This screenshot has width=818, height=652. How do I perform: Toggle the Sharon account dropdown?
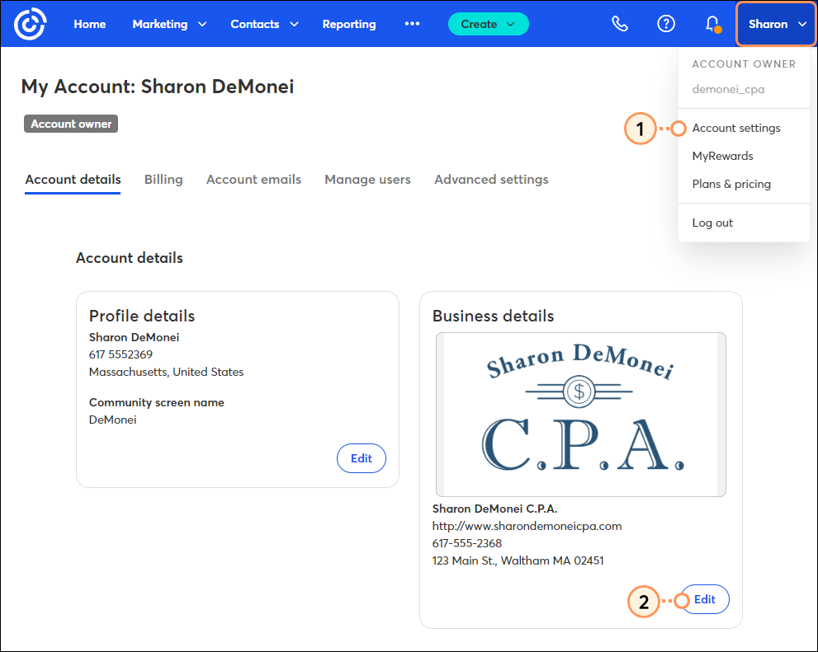pyautogui.click(x=776, y=24)
